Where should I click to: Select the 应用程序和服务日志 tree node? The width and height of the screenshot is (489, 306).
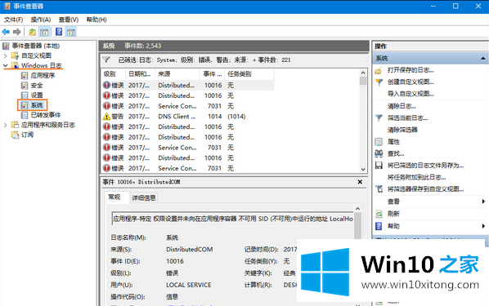coord(48,125)
